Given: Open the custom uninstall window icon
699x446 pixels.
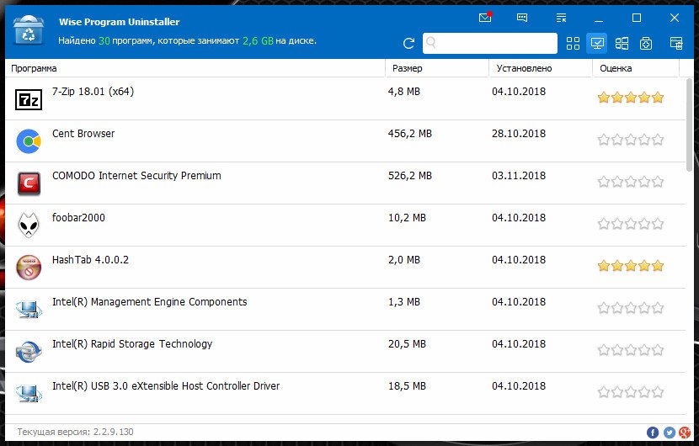Looking at the screenshot, I should point(676,43).
